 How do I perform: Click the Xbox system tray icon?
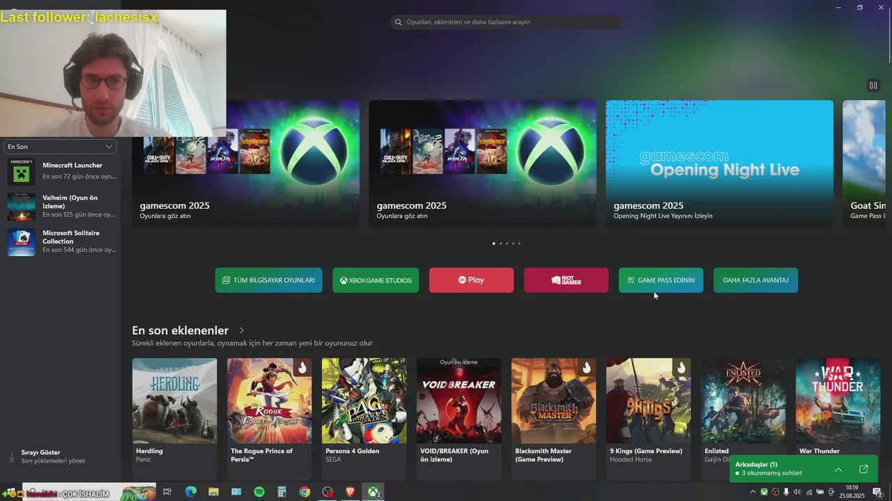[764, 492]
